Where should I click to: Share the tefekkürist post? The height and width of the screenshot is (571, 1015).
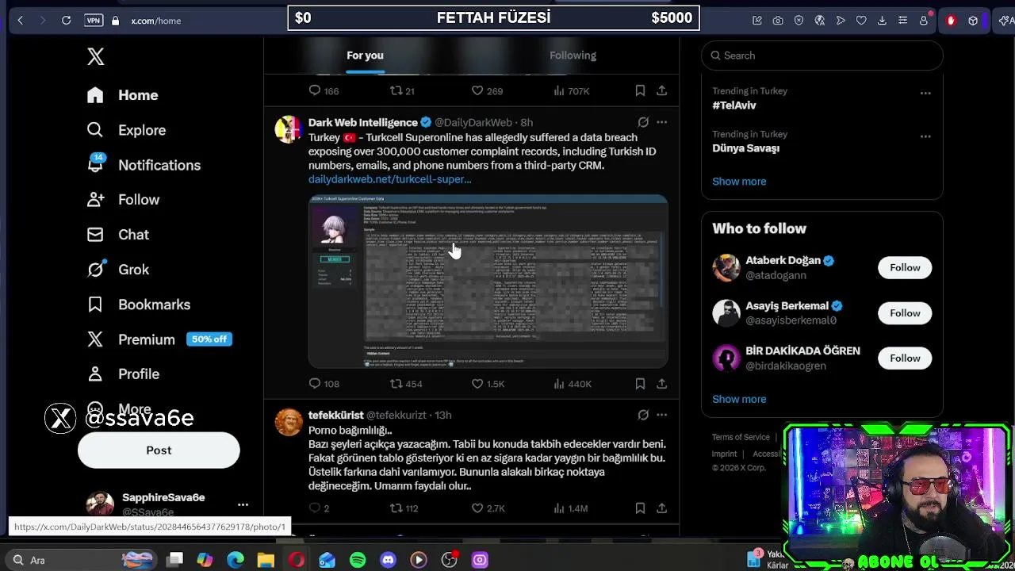pyautogui.click(x=661, y=508)
